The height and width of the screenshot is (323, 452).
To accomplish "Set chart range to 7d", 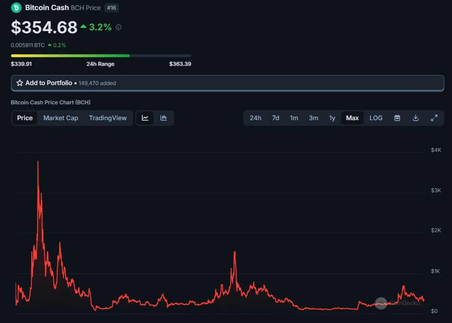I will [x=276, y=118].
